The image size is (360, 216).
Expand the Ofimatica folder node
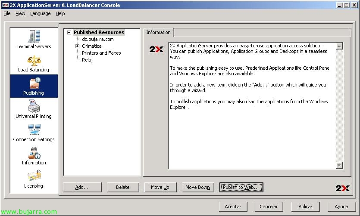point(77,46)
